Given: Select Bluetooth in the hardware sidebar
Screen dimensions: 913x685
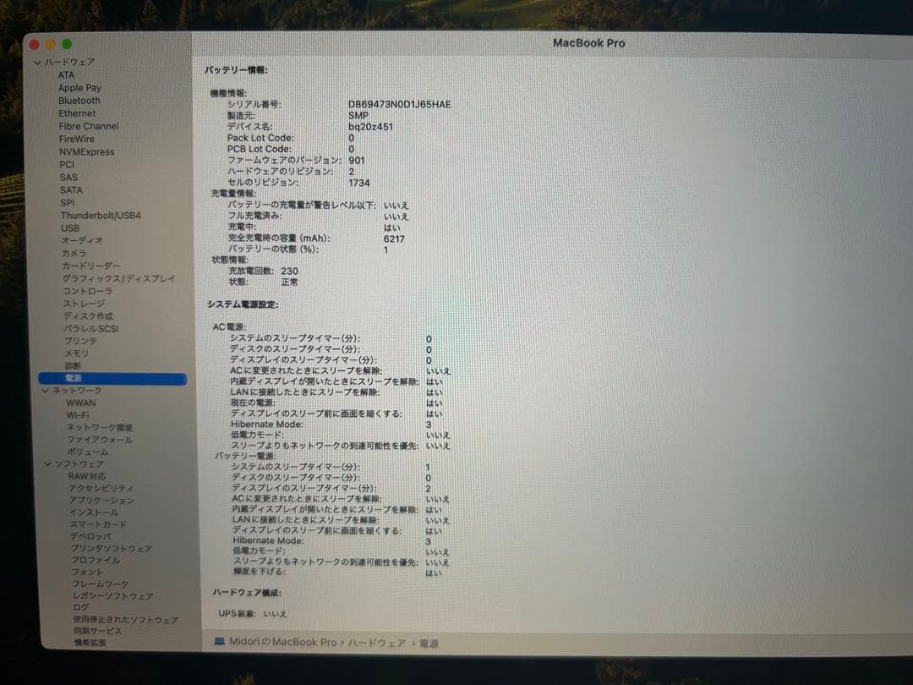Looking at the screenshot, I should pyautogui.click(x=79, y=100).
